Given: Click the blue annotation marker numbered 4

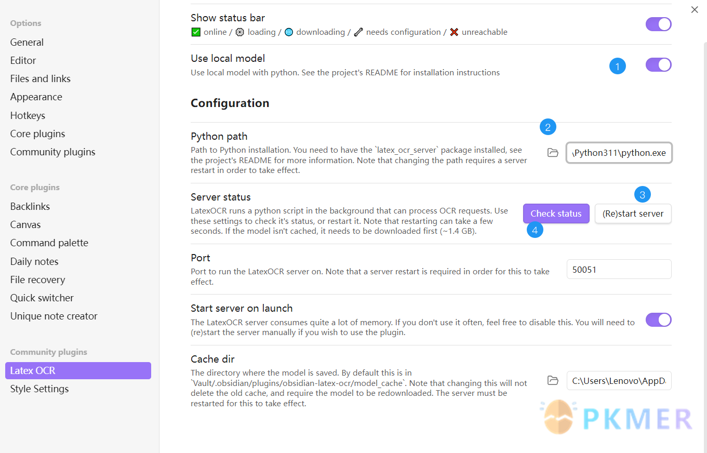Looking at the screenshot, I should pyautogui.click(x=535, y=230).
